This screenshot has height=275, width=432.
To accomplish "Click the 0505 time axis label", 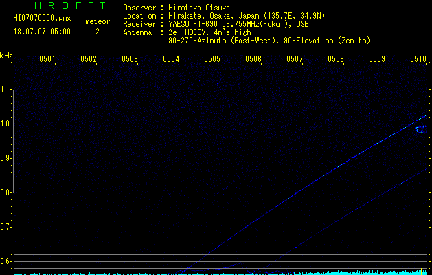I will point(212,59).
